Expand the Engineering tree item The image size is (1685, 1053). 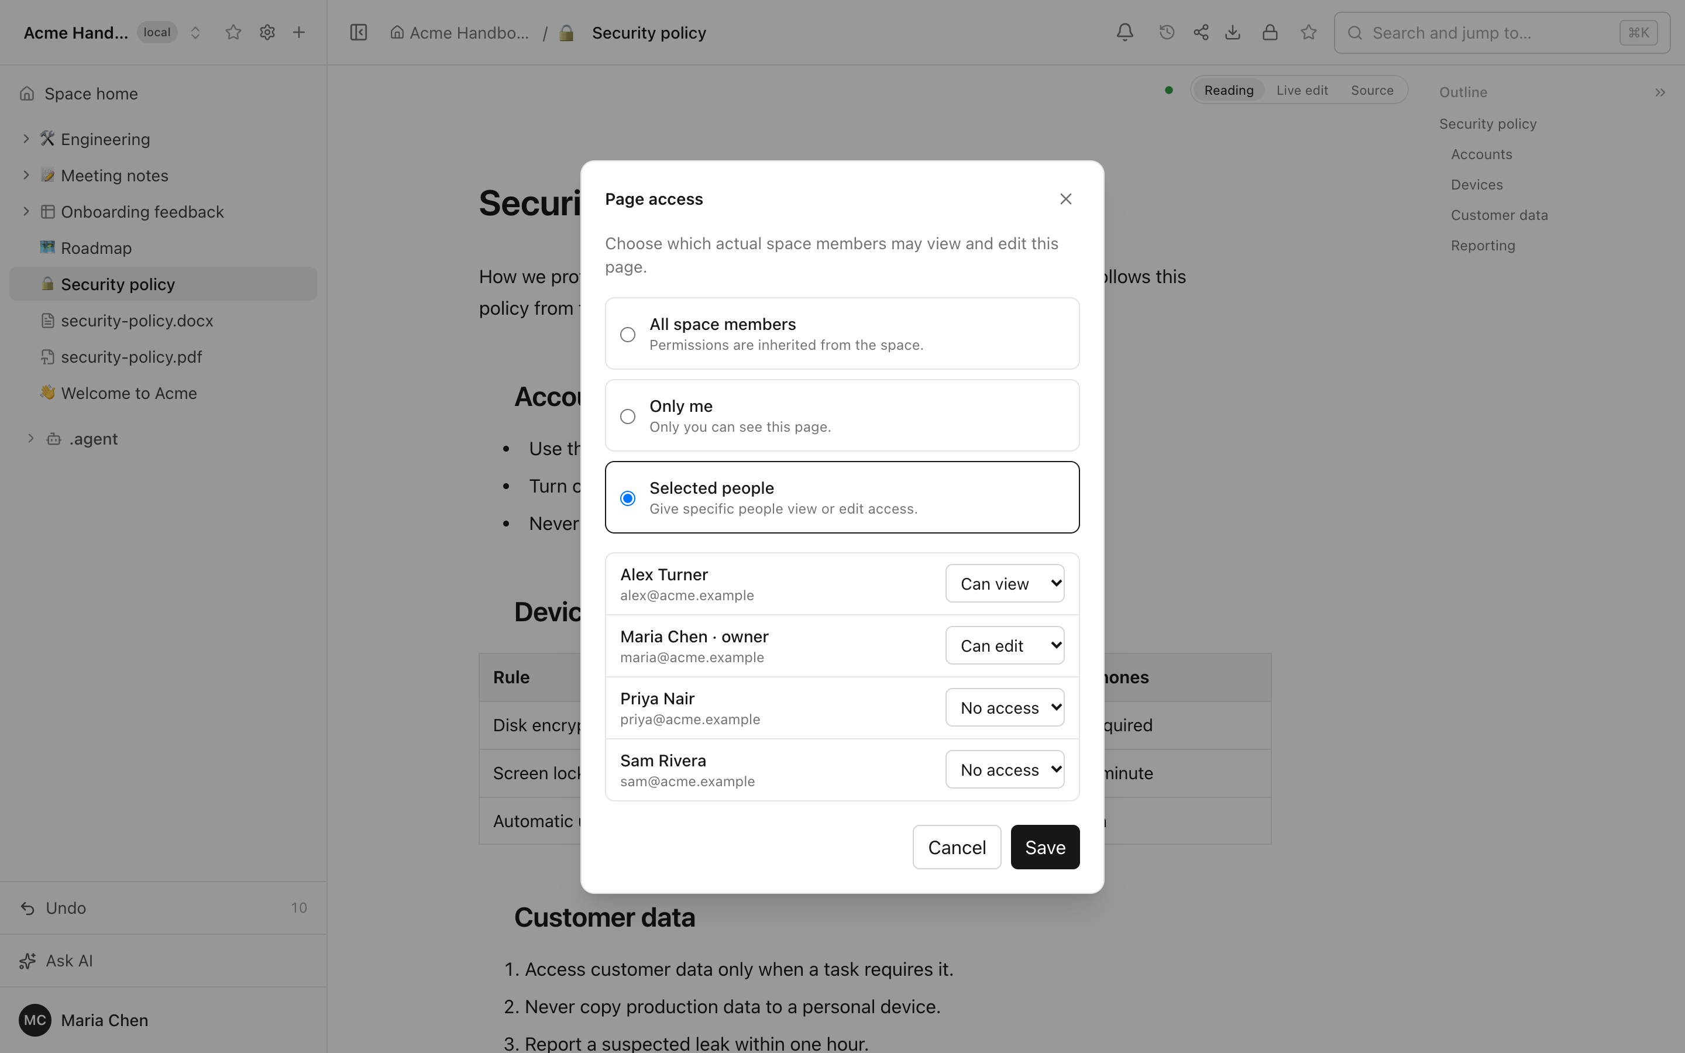[x=26, y=139]
